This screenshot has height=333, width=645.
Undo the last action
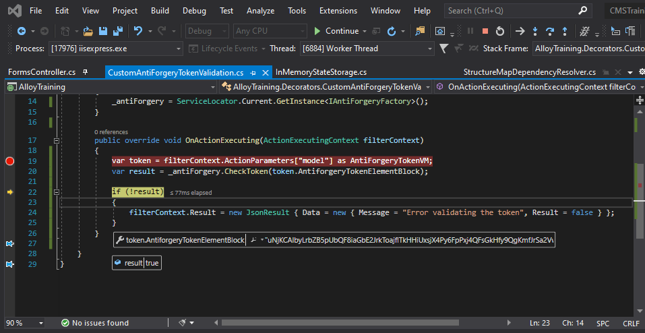138,31
